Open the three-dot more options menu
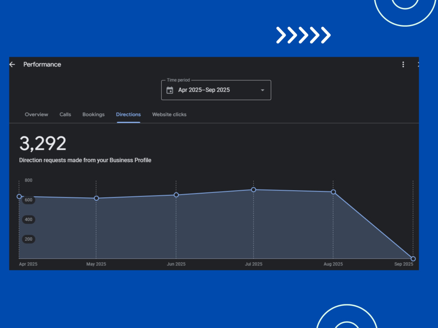438x328 pixels. (x=403, y=65)
